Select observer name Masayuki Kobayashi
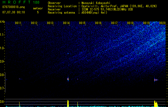 tap(96, 3)
